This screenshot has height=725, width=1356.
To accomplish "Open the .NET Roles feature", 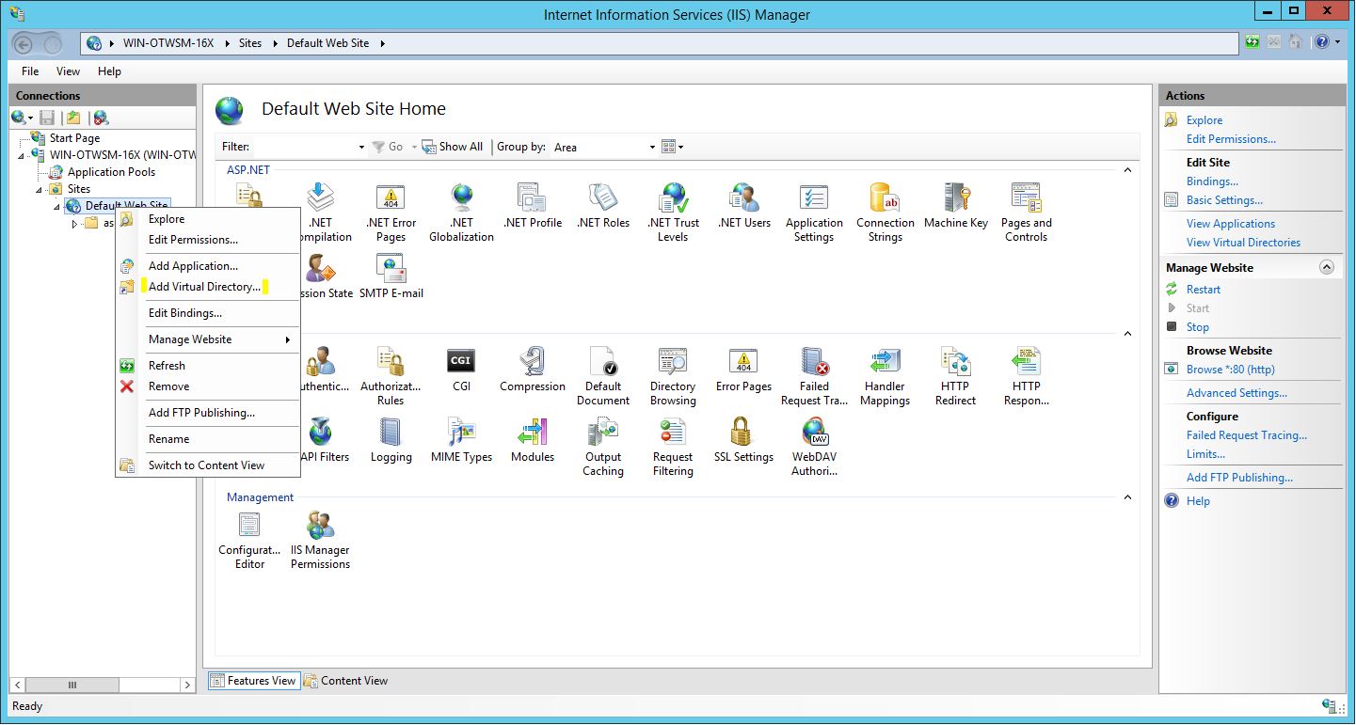I will (x=602, y=206).
